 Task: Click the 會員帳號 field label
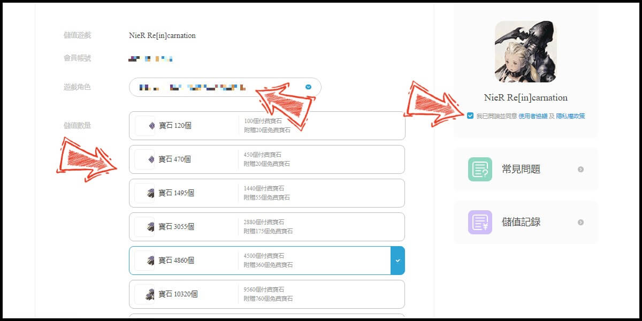tap(77, 58)
